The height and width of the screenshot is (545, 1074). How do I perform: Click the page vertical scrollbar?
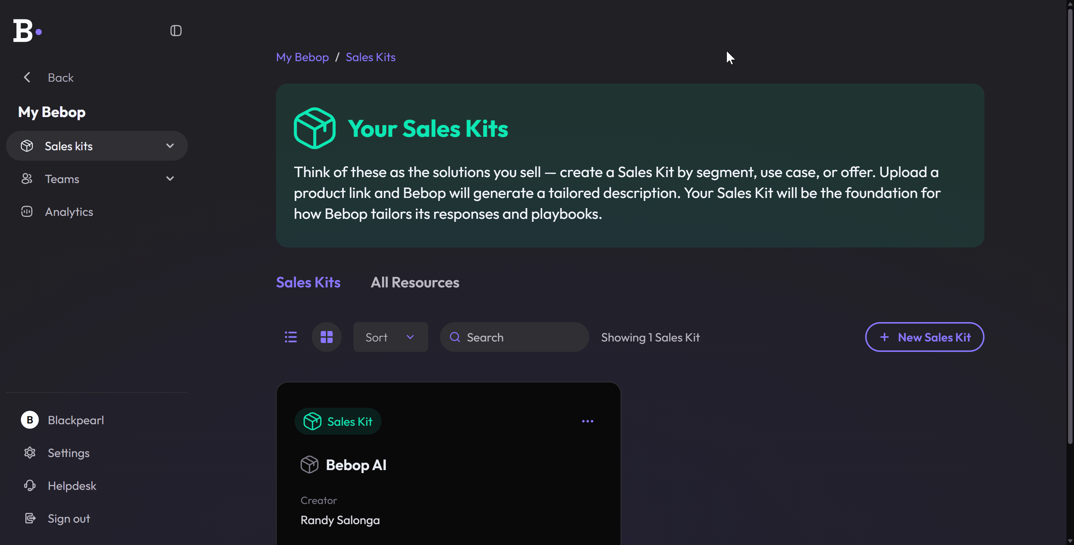click(1070, 225)
